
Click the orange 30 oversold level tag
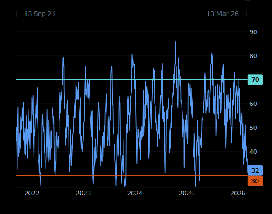point(255,180)
